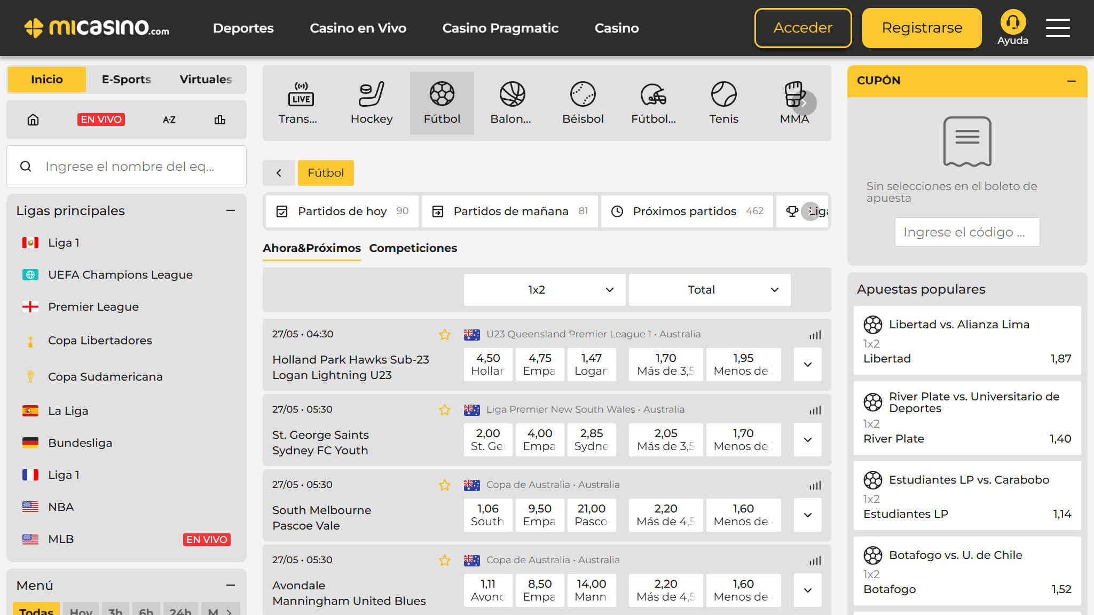Open UEFA Champions League in sidebar
Viewport: 1094px width, 615px height.
[120, 275]
